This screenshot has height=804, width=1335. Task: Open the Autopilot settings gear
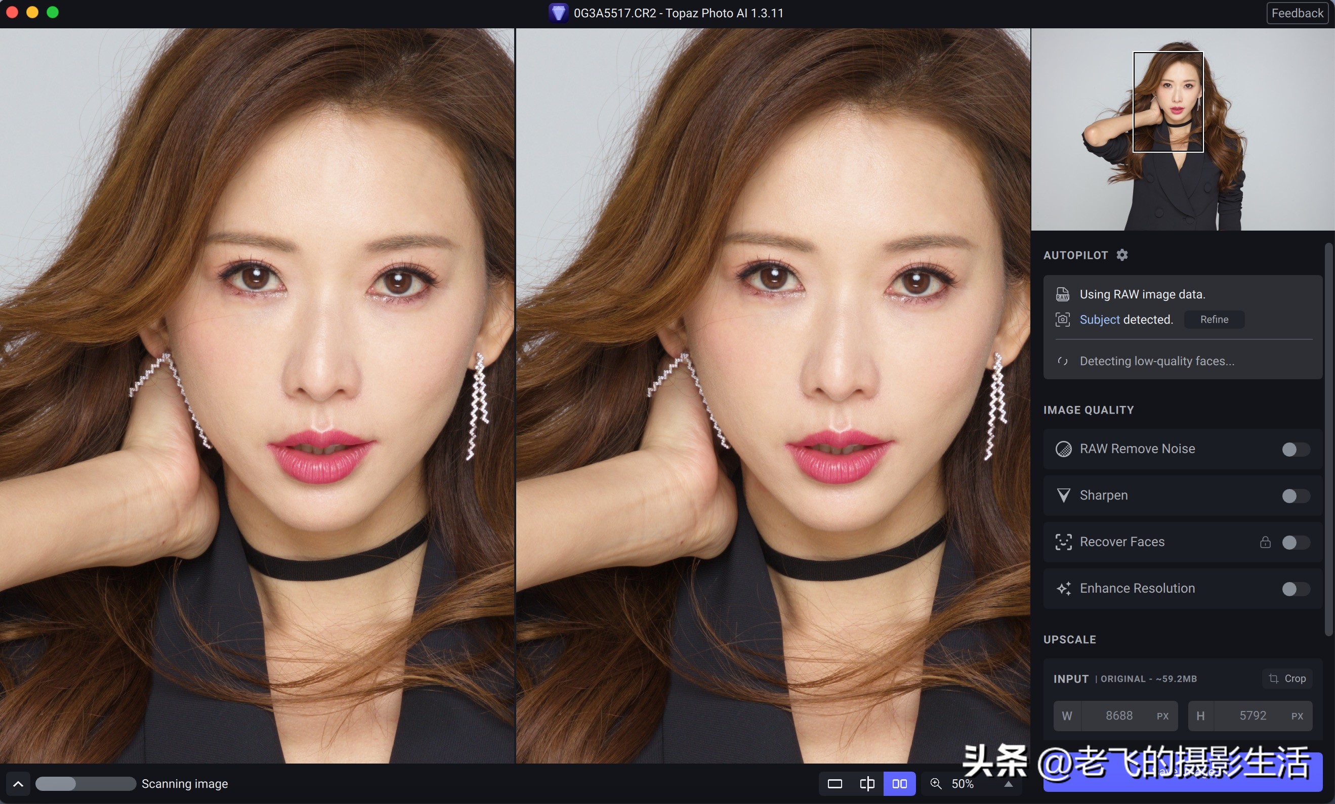(x=1122, y=255)
